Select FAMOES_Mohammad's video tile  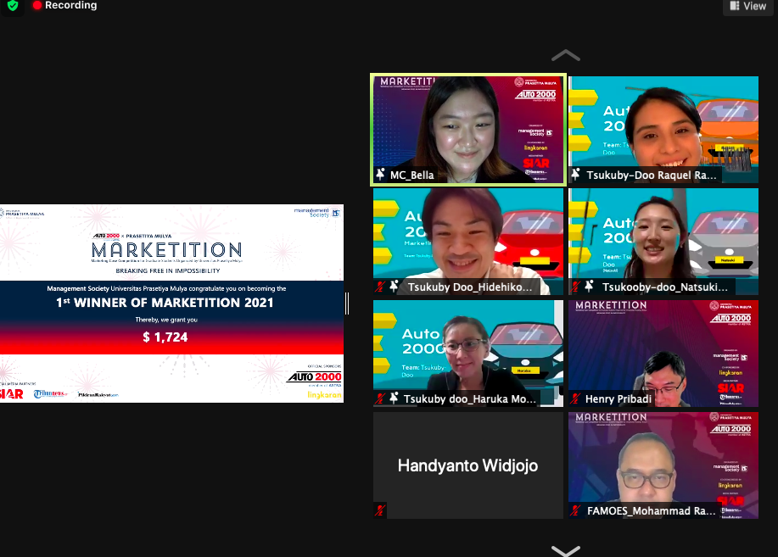point(663,465)
